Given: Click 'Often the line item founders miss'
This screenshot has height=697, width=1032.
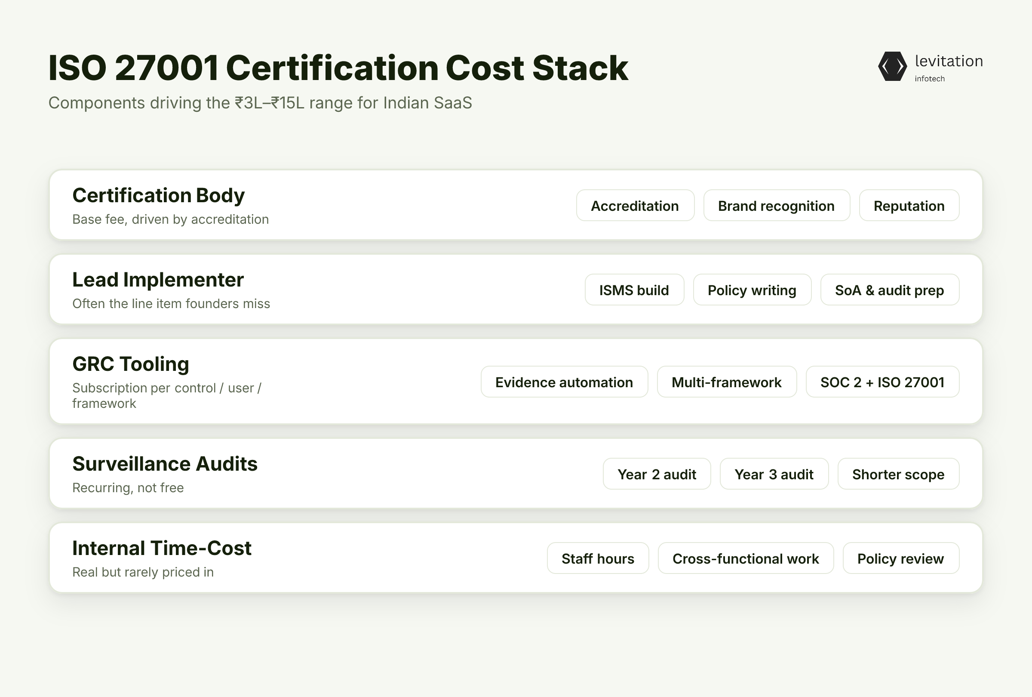Looking at the screenshot, I should pos(171,303).
